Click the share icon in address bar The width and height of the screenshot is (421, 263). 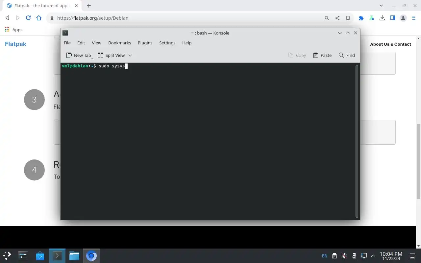pyautogui.click(x=337, y=18)
